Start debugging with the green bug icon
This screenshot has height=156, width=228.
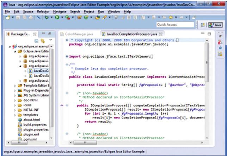coord(47,18)
